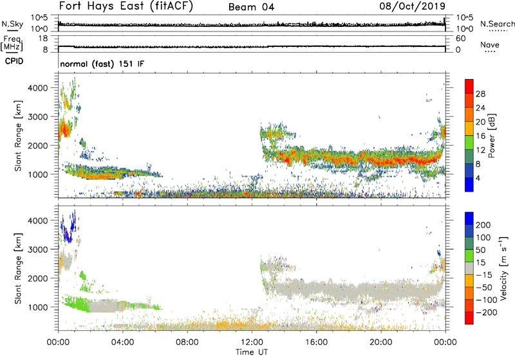Select the 'N.Sky' legend label
Screen dimensions: 515x356
12,24
